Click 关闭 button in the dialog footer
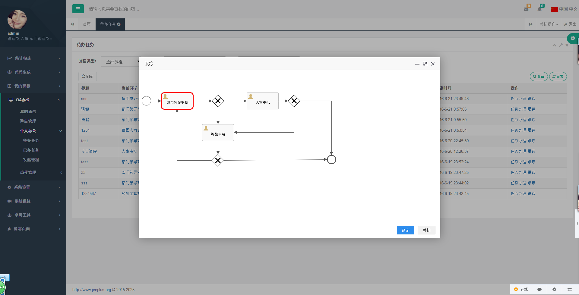 coord(426,230)
